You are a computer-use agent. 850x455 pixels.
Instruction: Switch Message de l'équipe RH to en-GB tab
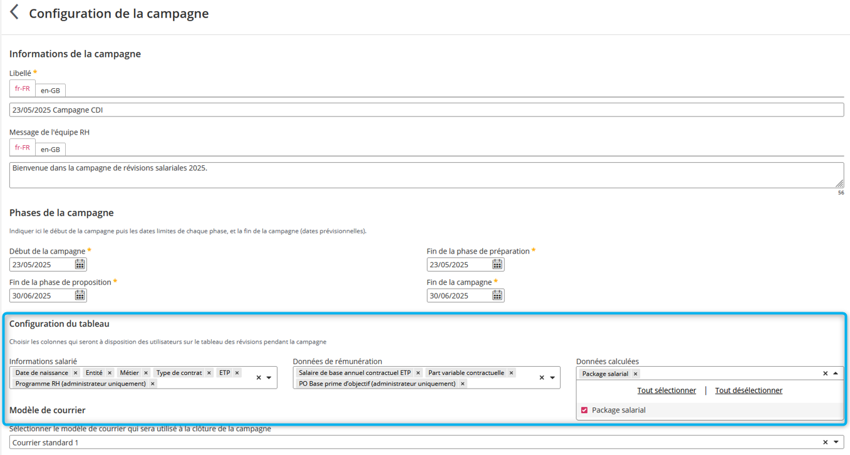coord(50,150)
